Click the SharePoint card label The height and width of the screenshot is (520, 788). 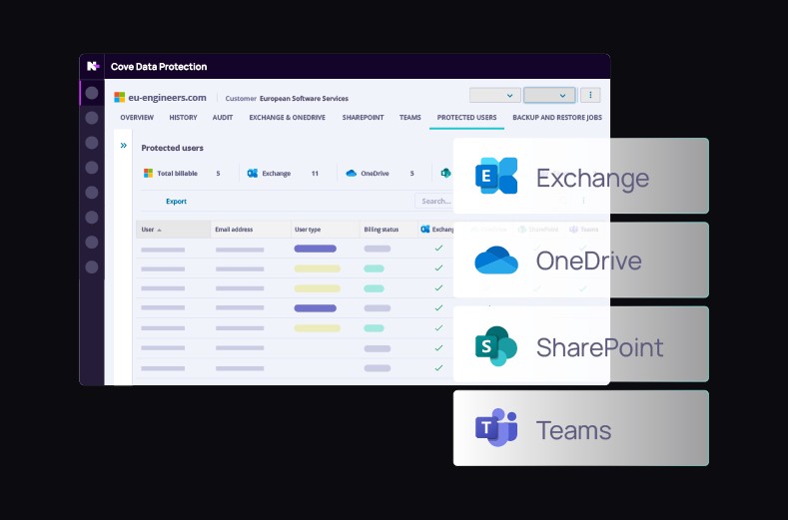599,347
